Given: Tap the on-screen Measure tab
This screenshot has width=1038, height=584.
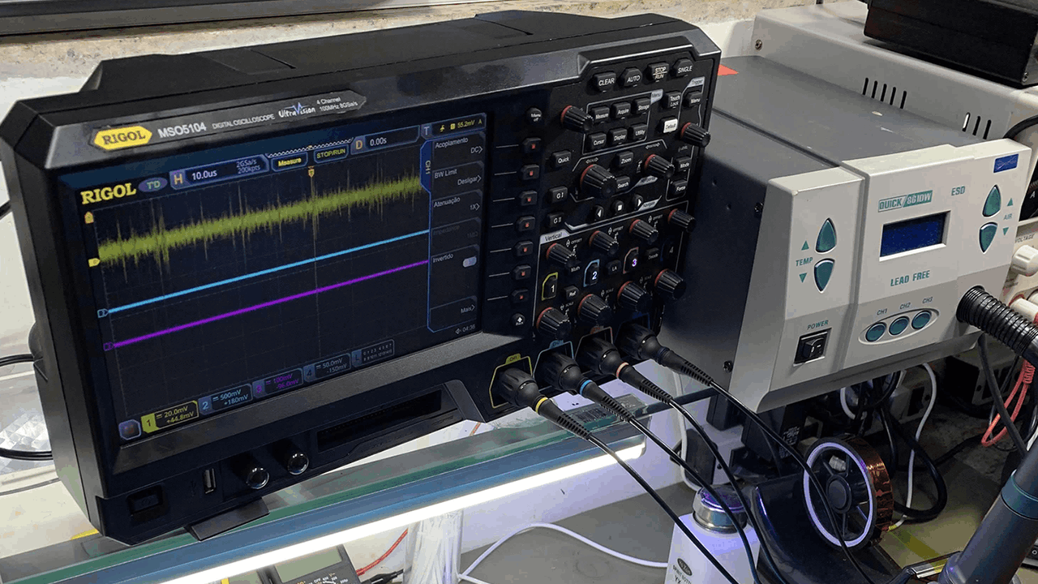Looking at the screenshot, I should 290,163.
